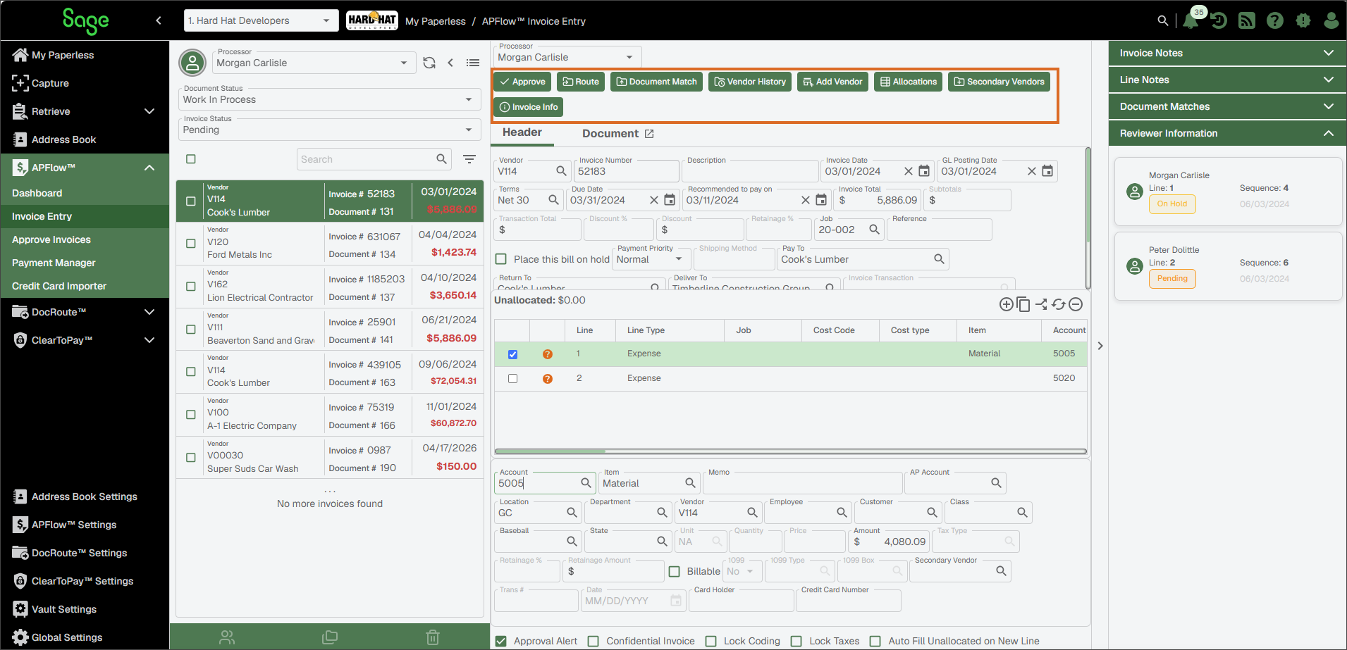Remove the selected allocation line

tap(1076, 304)
